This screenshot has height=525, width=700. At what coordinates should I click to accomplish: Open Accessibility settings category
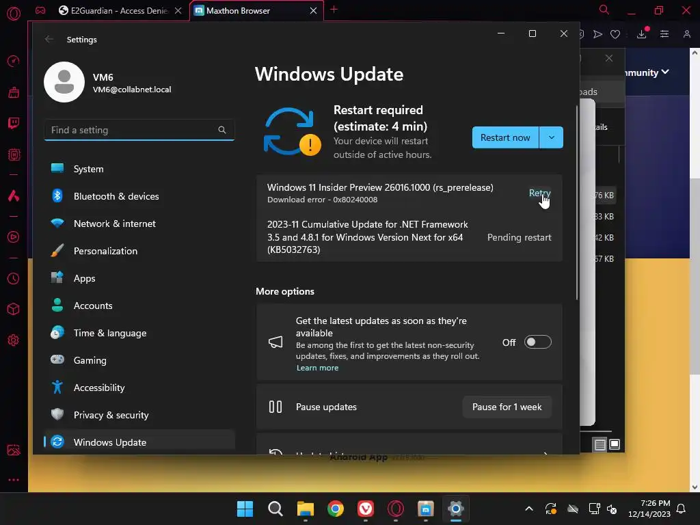tap(139, 388)
